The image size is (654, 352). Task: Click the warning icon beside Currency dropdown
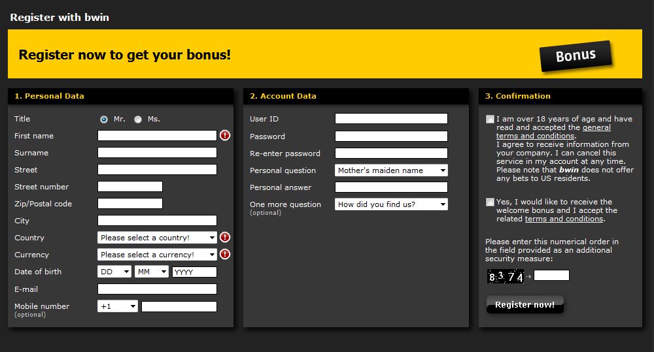click(x=225, y=254)
